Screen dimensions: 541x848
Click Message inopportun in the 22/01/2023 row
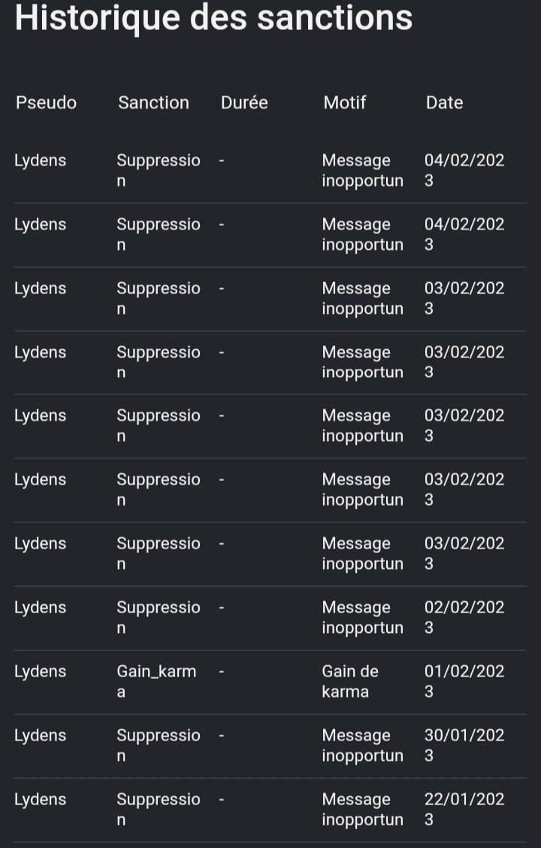[362, 809]
